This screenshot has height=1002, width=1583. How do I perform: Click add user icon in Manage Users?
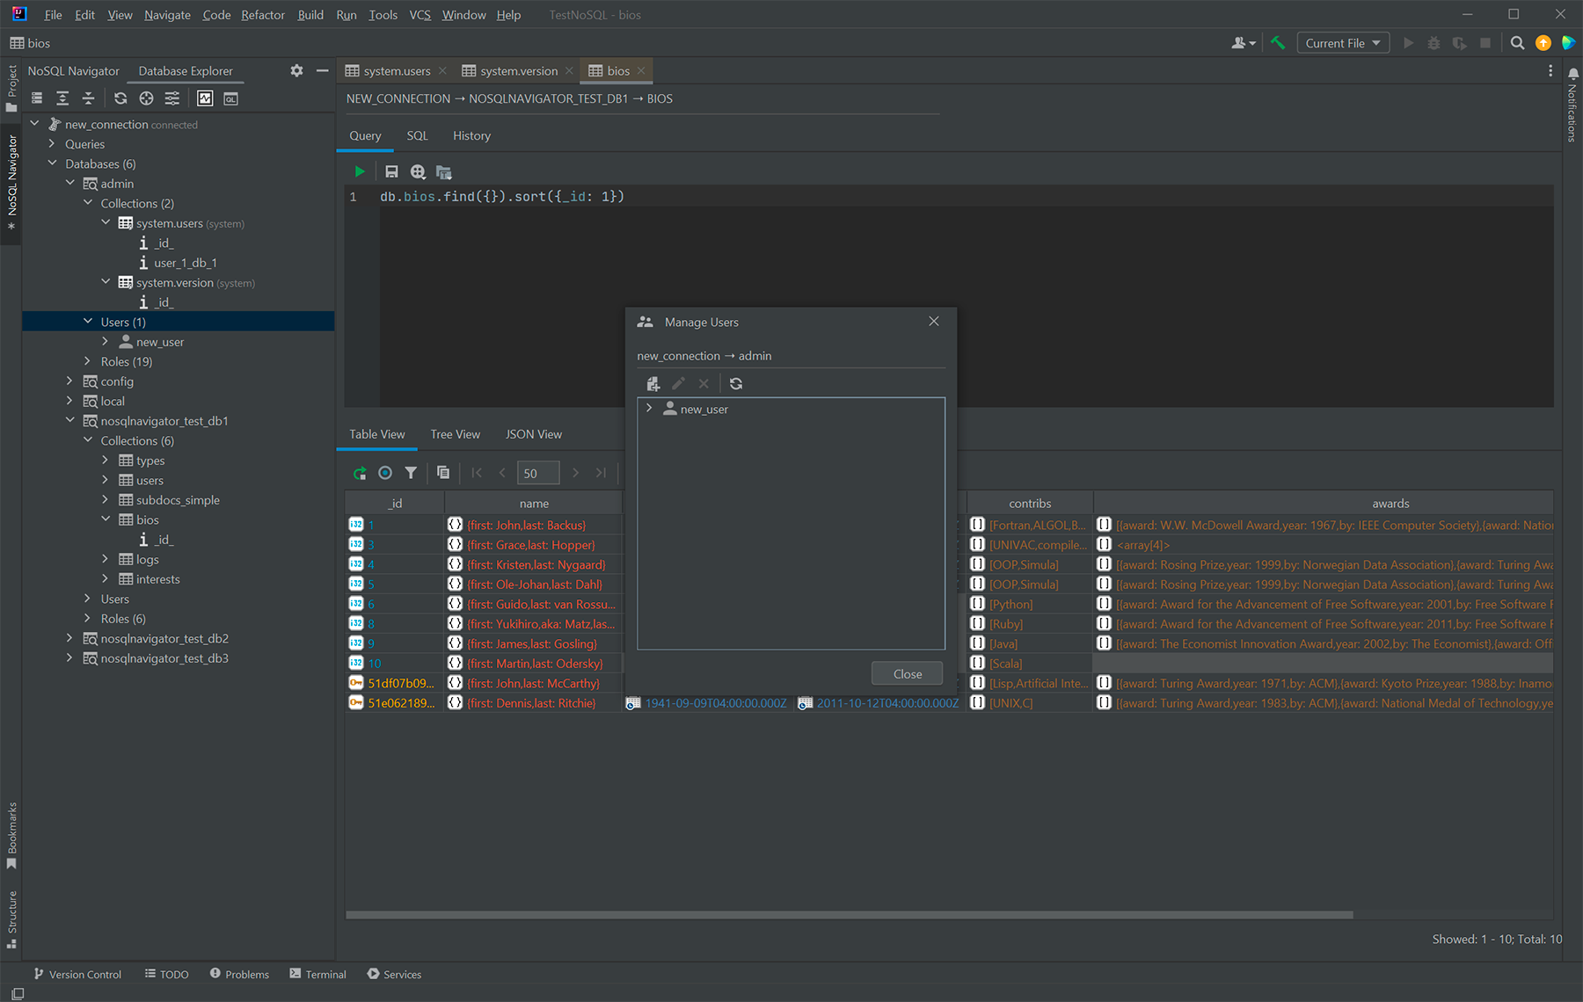click(x=653, y=384)
